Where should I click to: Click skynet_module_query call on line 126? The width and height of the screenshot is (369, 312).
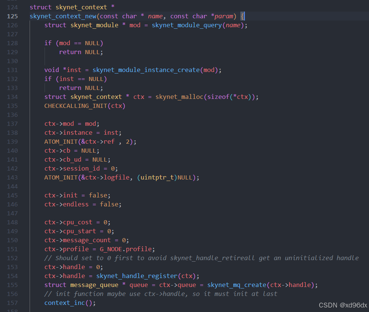tap(187, 25)
